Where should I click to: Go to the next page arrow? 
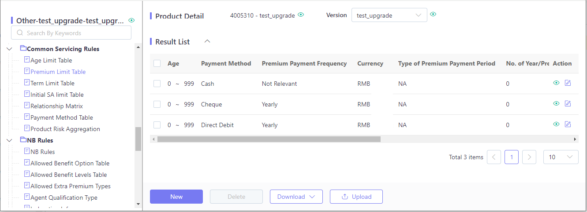pyautogui.click(x=529, y=157)
